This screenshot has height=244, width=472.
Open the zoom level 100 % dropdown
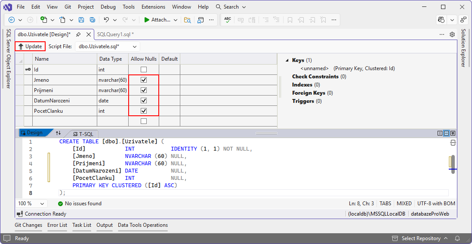click(x=31, y=203)
